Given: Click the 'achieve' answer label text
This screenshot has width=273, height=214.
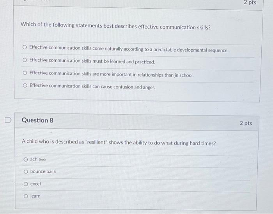Looking at the screenshot, I should point(38,159).
